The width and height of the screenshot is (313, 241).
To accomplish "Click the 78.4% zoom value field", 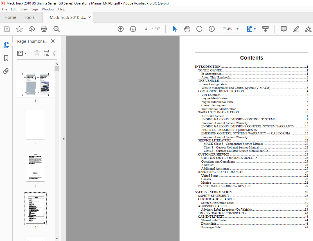I will coord(227,29).
